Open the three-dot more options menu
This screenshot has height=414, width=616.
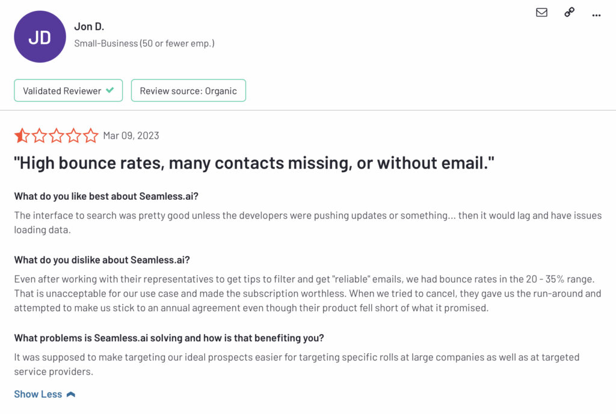596,15
